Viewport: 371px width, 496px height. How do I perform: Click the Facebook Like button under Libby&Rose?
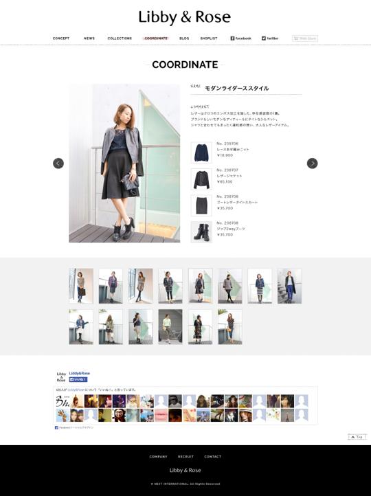tap(78, 379)
